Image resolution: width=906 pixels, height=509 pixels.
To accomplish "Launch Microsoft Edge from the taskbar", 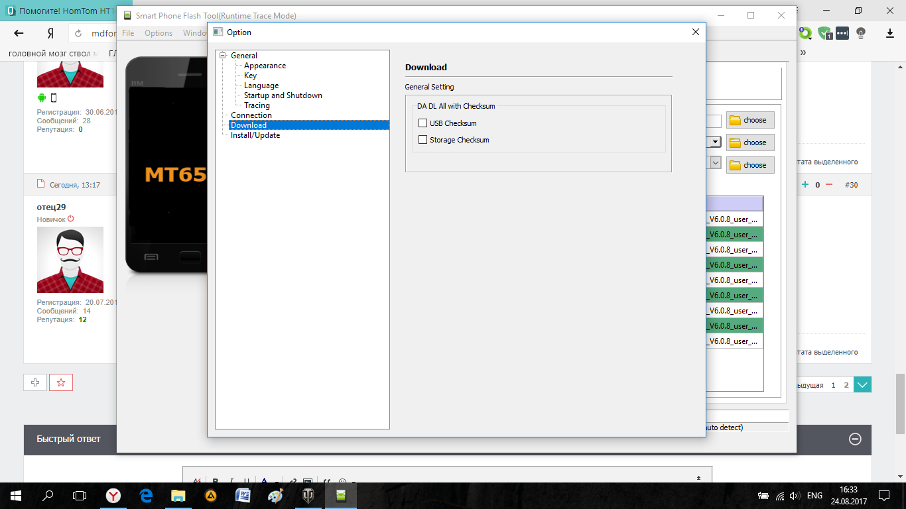I will (146, 496).
